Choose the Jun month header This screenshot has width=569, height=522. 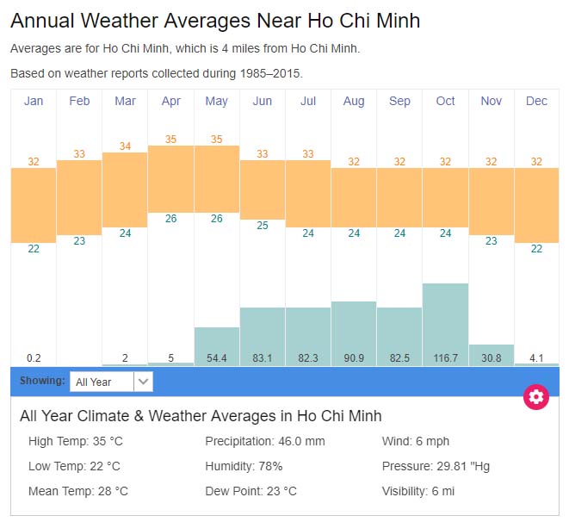[x=263, y=101]
